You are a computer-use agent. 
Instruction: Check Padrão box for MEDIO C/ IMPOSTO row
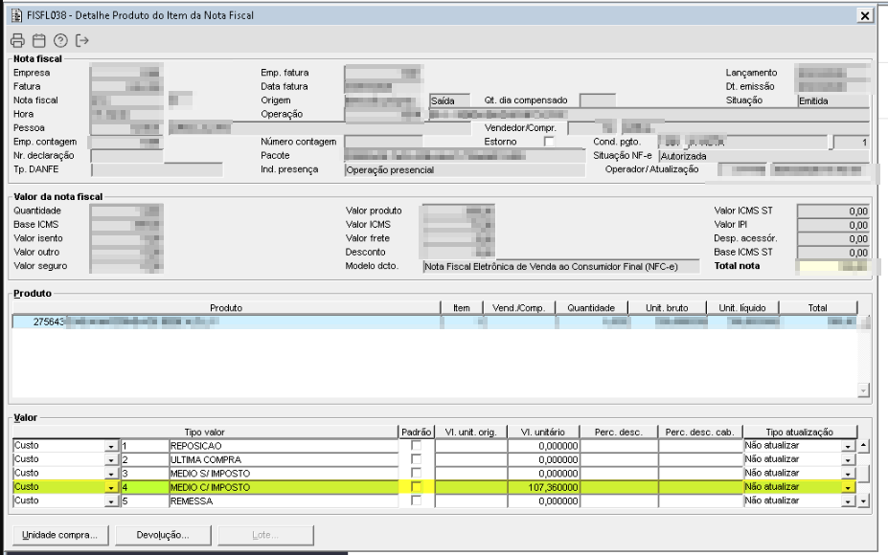coord(417,486)
